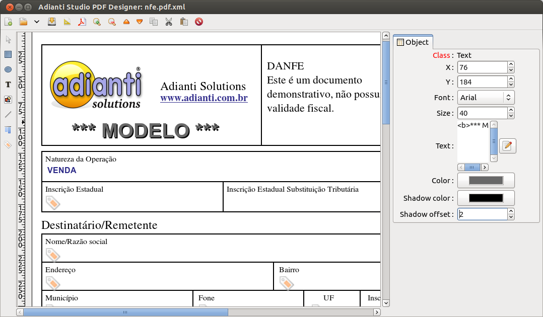
Task: Zoom in on the canvas
Action: coord(97,22)
